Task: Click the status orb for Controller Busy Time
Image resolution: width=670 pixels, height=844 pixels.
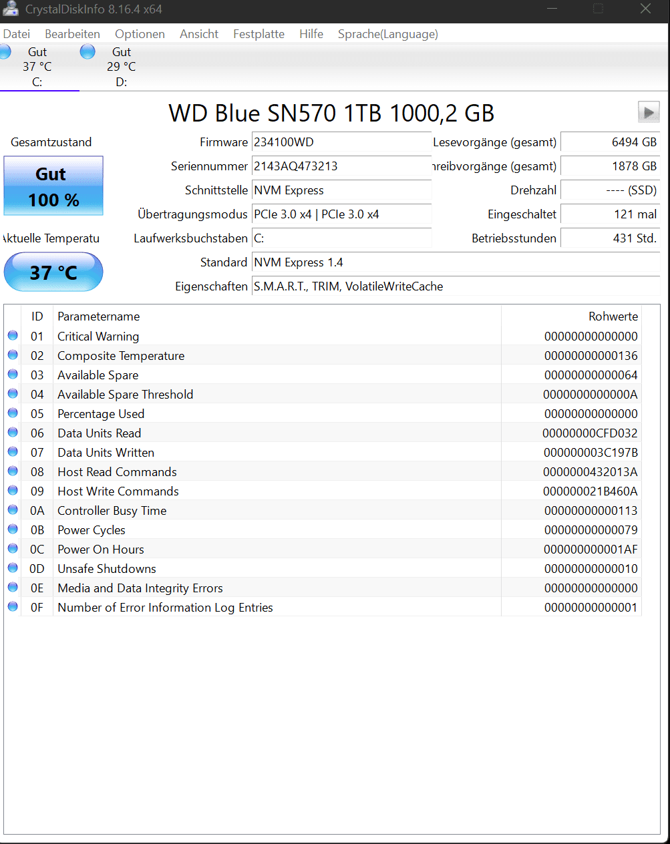Action: 13,509
